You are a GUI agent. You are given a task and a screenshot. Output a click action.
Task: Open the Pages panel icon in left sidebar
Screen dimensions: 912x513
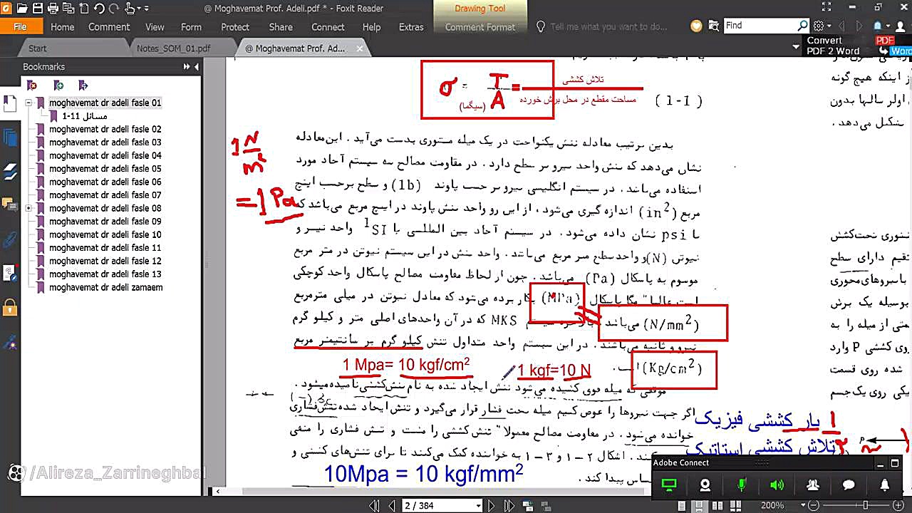click(10, 138)
